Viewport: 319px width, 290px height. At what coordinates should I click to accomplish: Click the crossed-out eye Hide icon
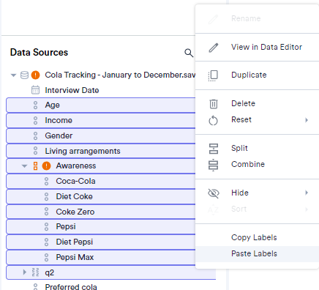[214, 193]
